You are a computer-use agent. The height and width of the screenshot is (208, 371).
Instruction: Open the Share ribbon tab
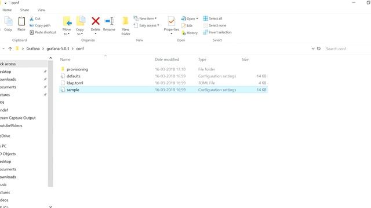pos(24,10)
